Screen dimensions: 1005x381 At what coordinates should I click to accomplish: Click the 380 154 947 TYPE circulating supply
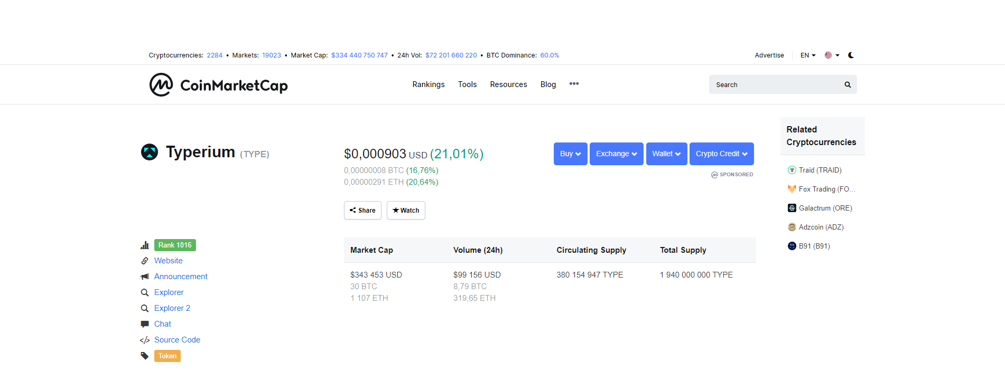coord(590,274)
